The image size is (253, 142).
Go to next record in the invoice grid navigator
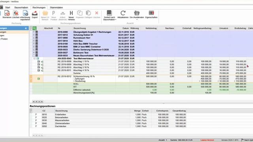pyautogui.click(x=39, y=101)
